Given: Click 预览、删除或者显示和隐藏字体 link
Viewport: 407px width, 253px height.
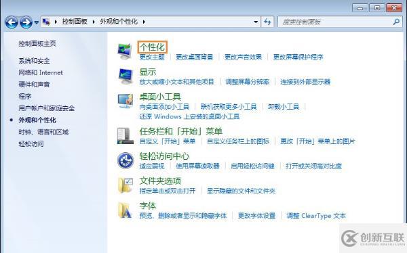Looking at the screenshot, I should coord(183,216).
